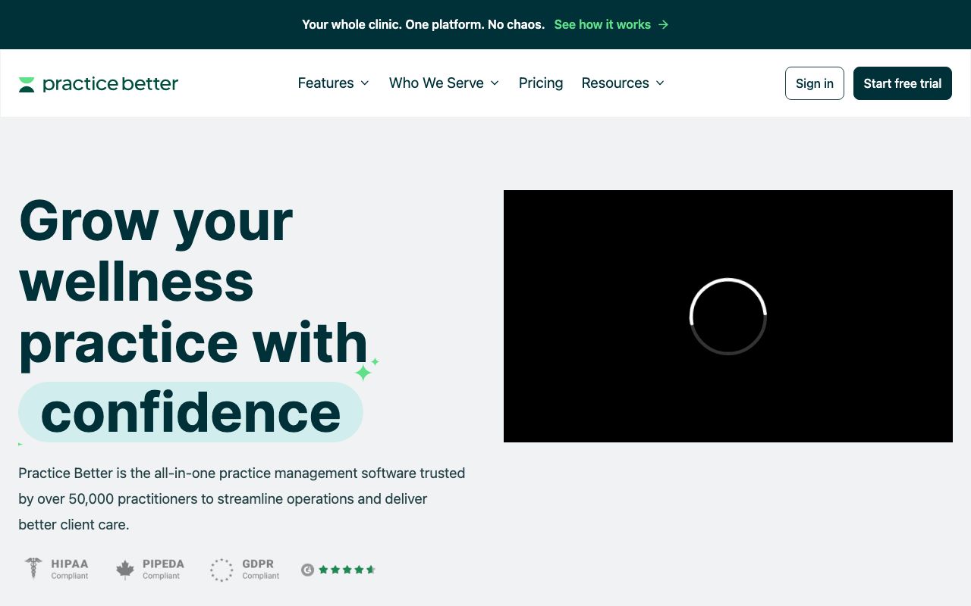Click the GDPR stars compliance badge
This screenshot has width=971, height=606.
tap(222, 570)
